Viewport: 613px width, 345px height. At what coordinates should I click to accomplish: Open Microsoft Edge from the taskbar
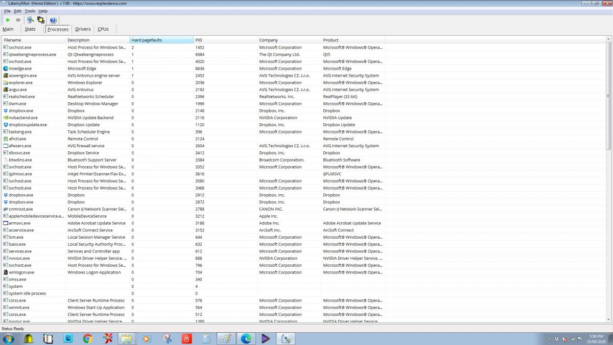pyautogui.click(x=246, y=338)
